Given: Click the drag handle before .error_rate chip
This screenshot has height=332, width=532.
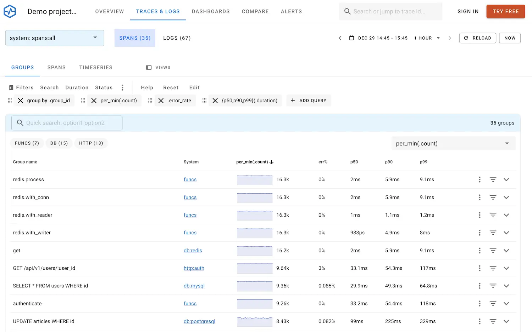Looking at the screenshot, I should [x=150, y=101].
